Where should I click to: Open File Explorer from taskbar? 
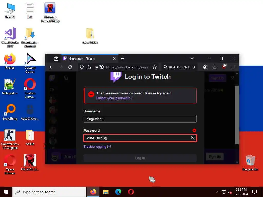click(106, 192)
